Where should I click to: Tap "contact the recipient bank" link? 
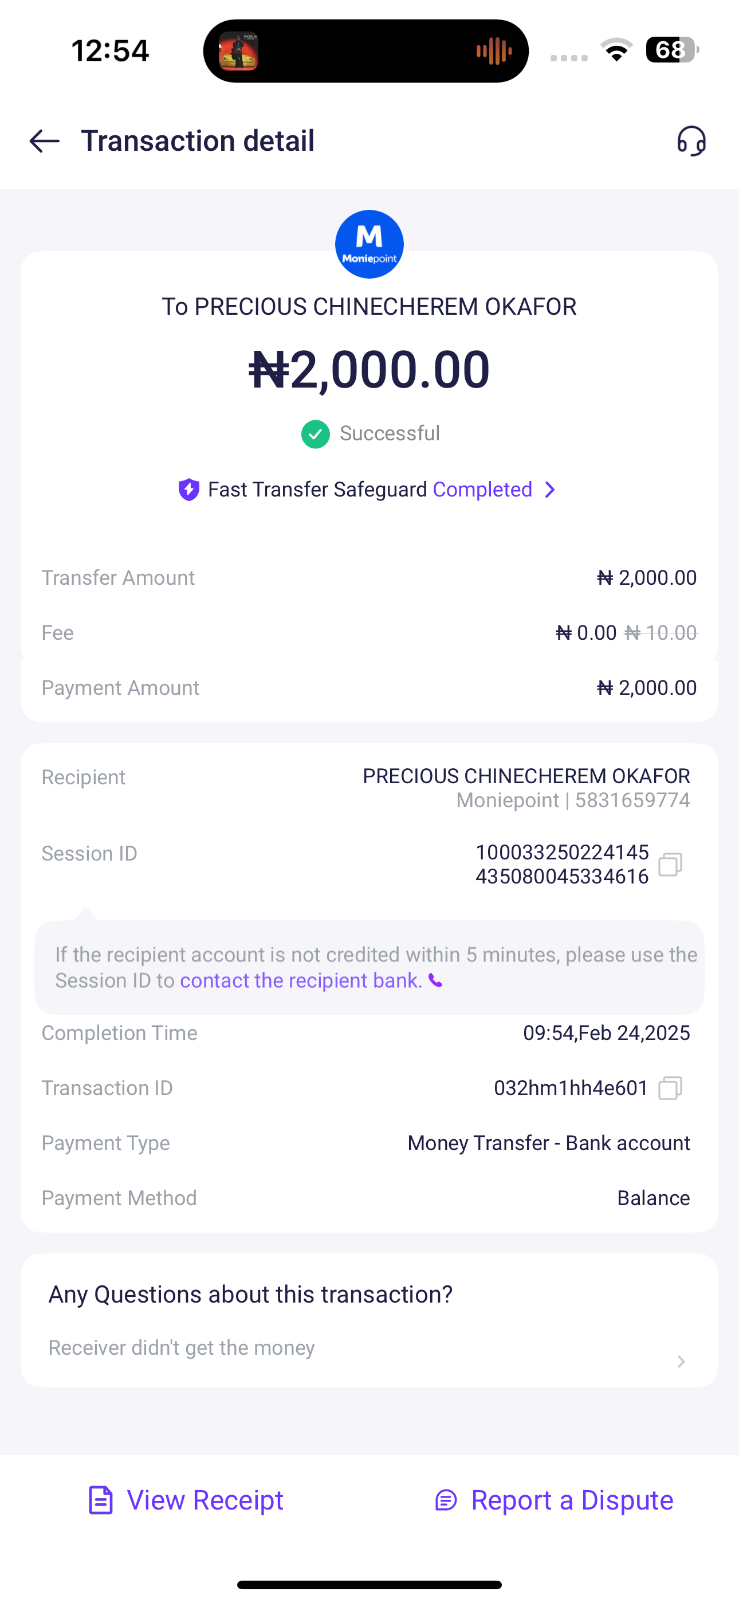[x=301, y=981]
